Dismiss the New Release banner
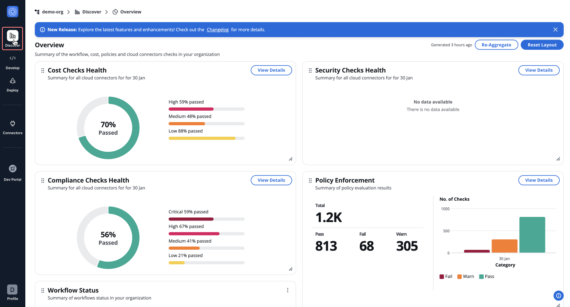 555,30
